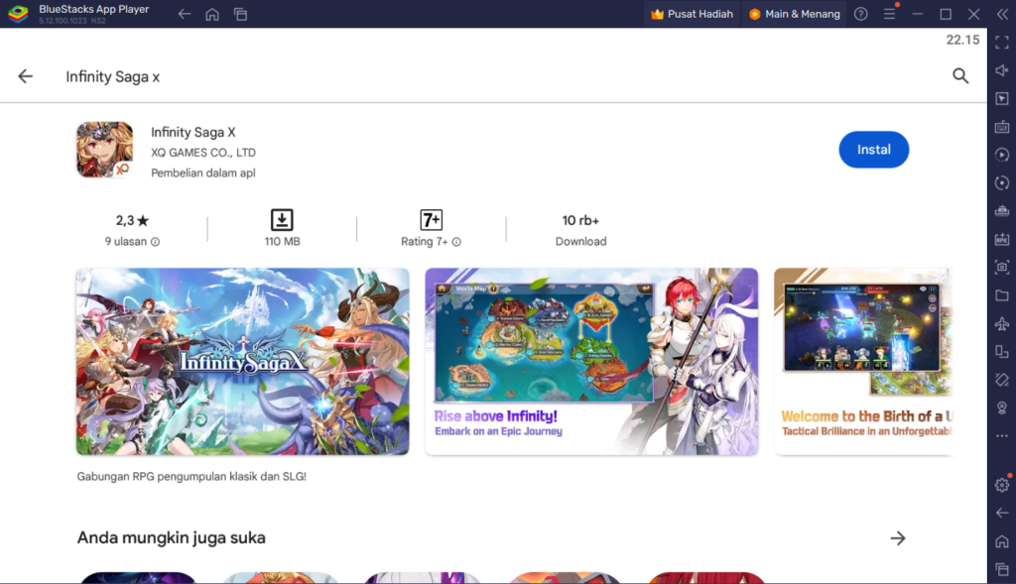Open the media manager folder icon
1016x584 pixels.
1001,295
